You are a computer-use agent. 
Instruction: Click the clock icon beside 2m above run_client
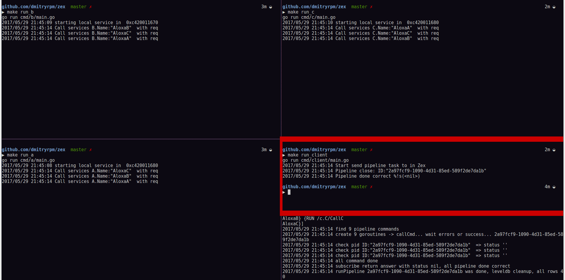pos(554,150)
